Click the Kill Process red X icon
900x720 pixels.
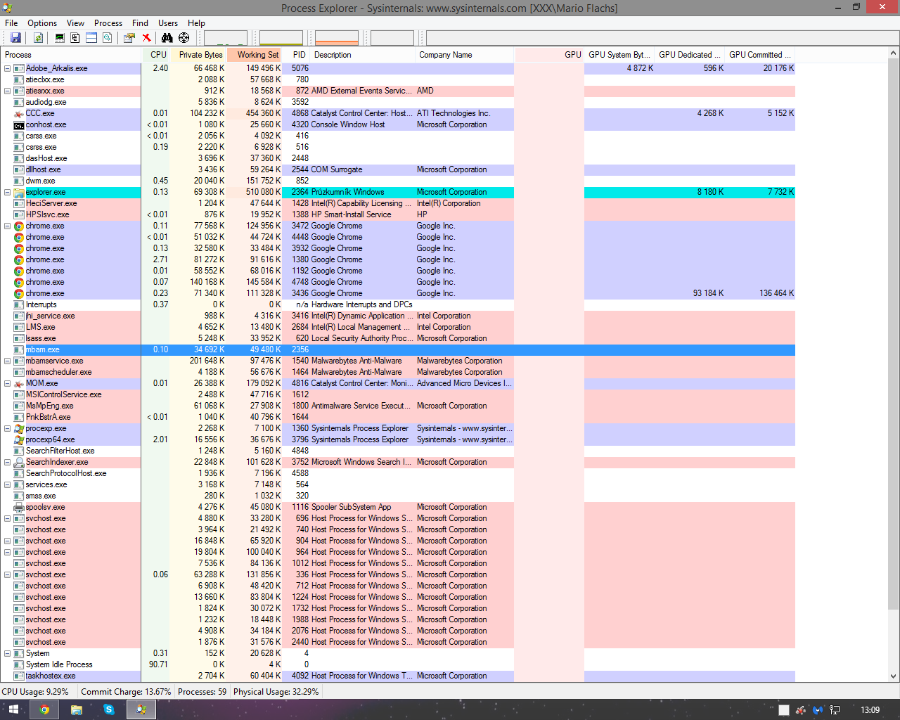pos(146,38)
